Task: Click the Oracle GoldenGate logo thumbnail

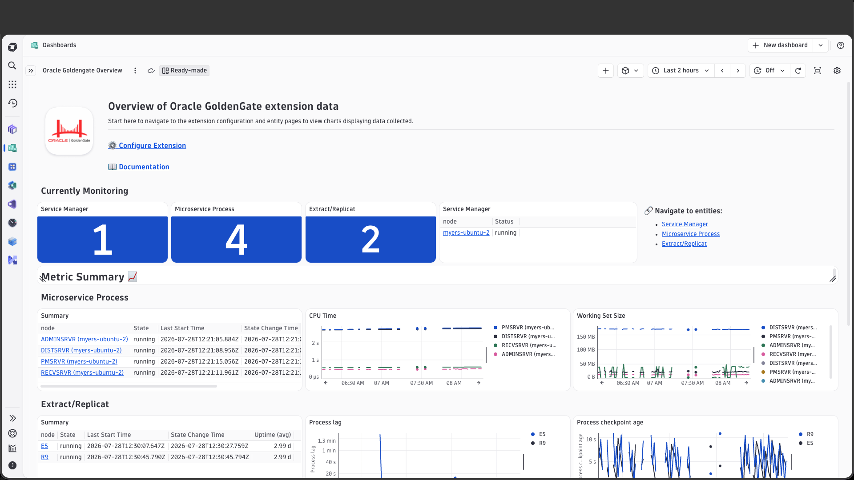Action: (x=69, y=131)
